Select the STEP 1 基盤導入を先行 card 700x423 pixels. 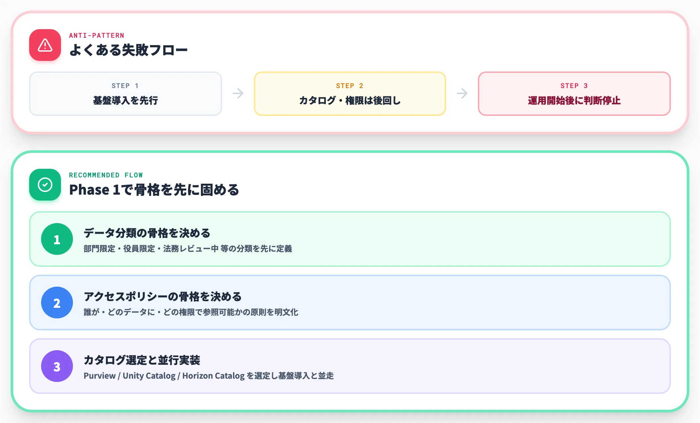(x=126, y=94)
